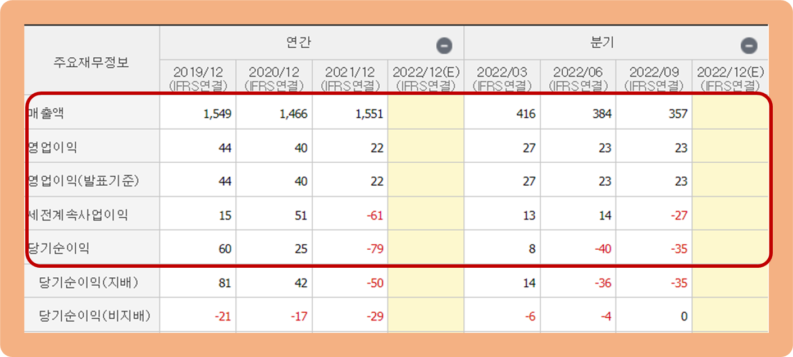Click the 당기순이익 value 8
793x357 pixels.
tap(532, 249)
